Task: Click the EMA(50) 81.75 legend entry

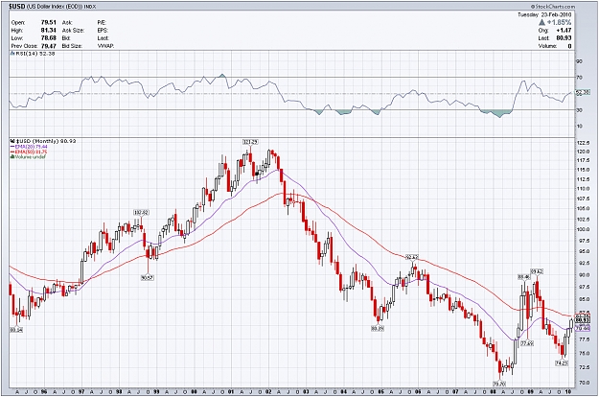Action: tap(29, 152)
